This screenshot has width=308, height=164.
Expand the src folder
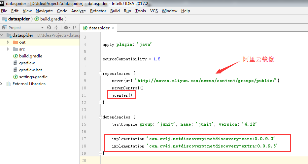point(8,49)
